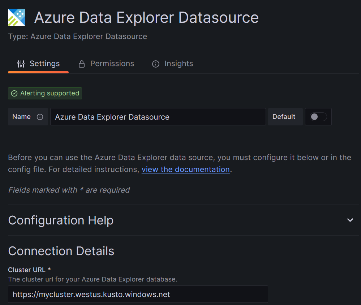Open the view the documentation link
Screen dimensions: 361x305
coord(185,169)
